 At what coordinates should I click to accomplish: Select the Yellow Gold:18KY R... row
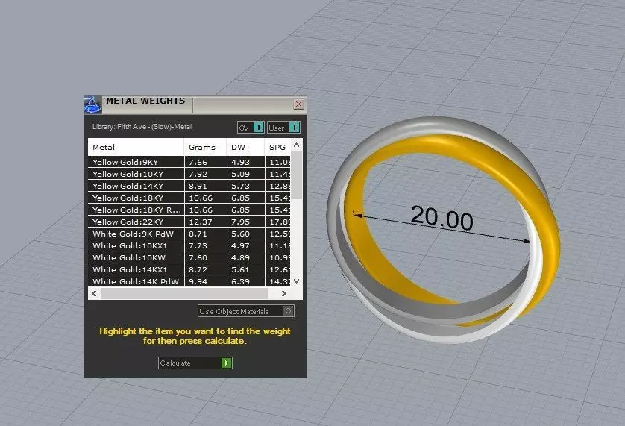[x=189, y=210]
